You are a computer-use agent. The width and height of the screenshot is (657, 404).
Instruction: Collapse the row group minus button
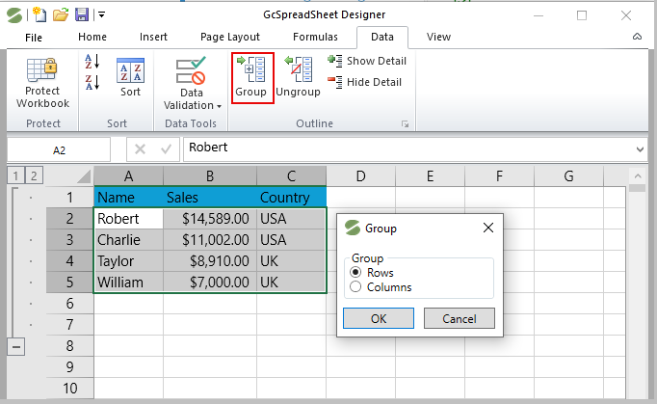pyautogui.click(x=16, y=347)
